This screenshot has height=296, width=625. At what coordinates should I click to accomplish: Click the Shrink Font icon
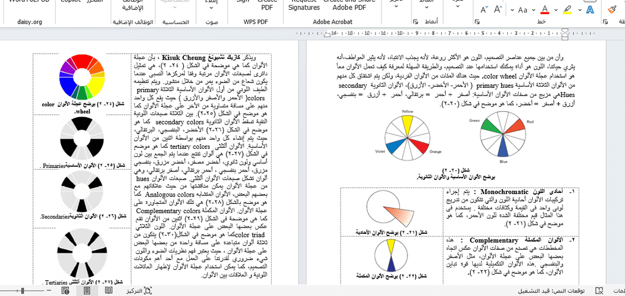coord(484,10)
